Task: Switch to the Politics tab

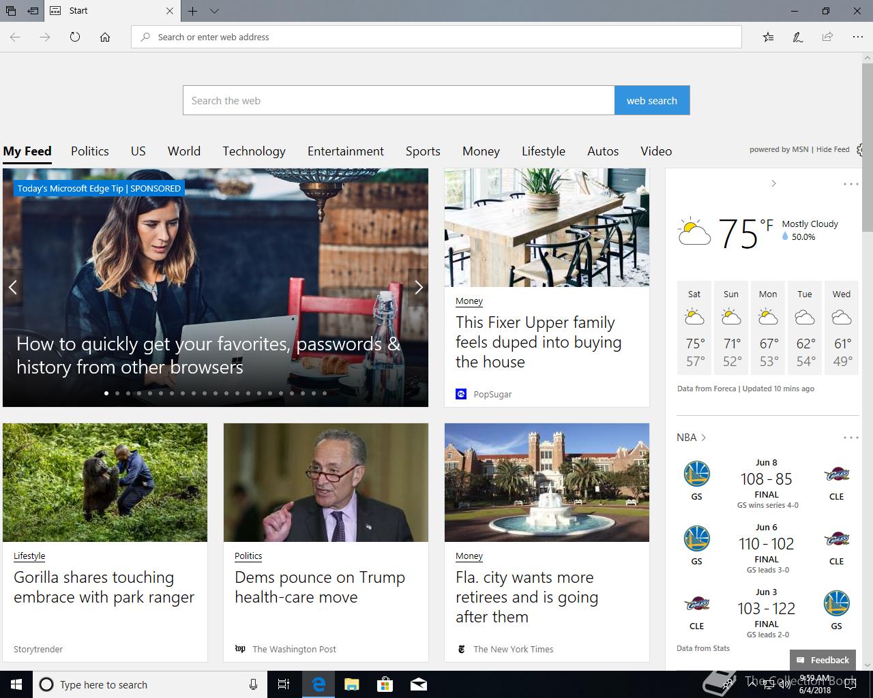Action: click(x=90, y=151)
